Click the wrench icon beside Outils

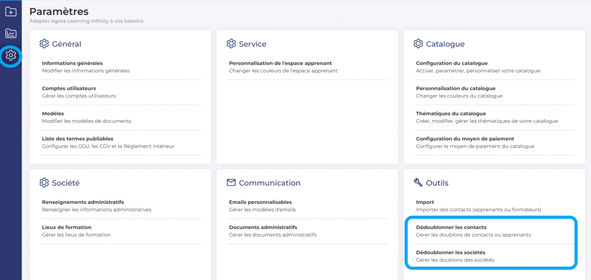pyautogui.click(x=418, y=183)
